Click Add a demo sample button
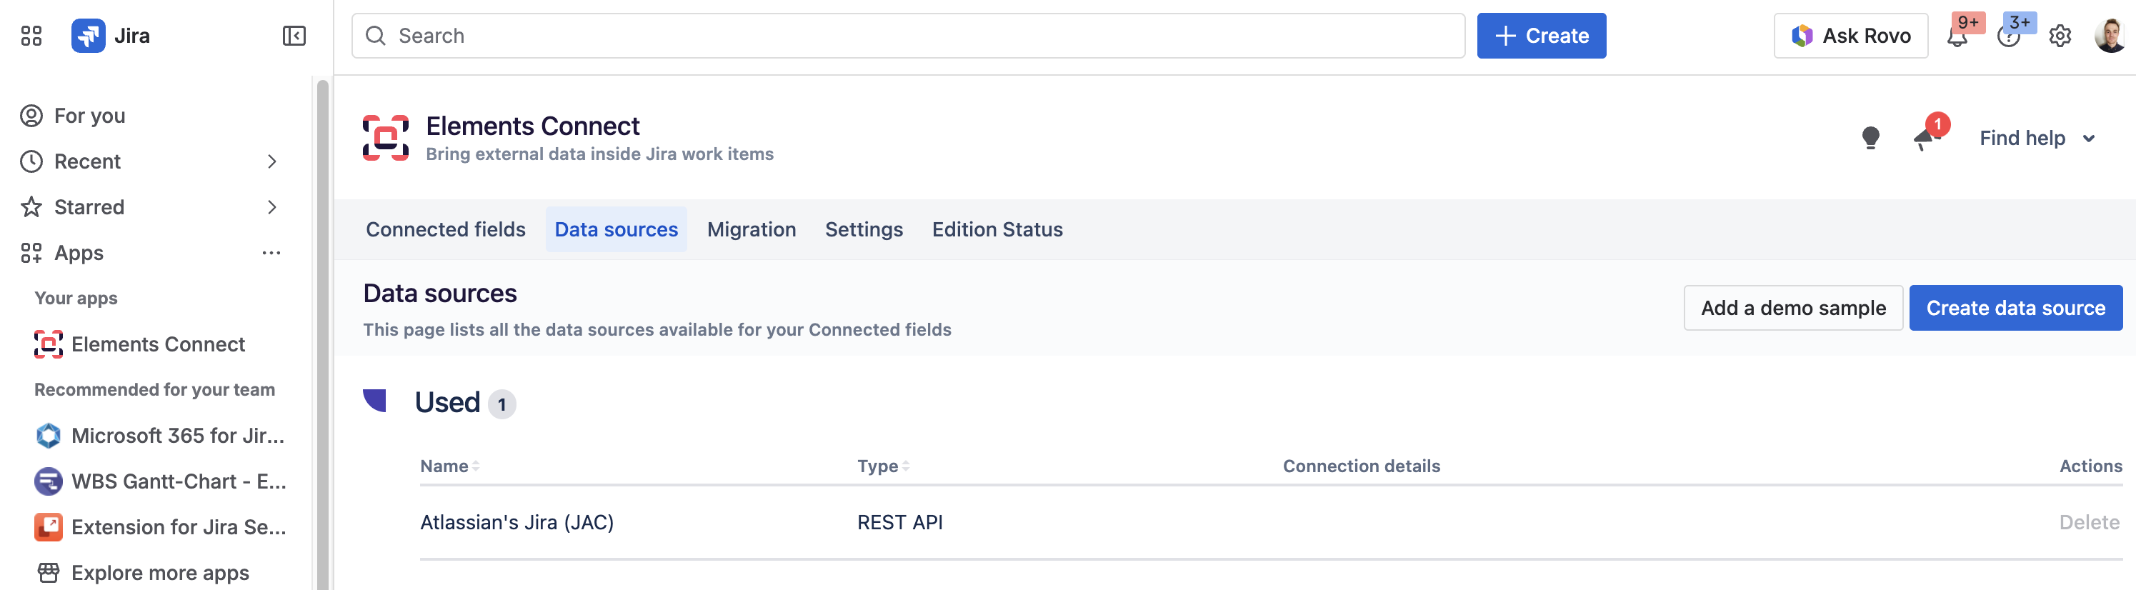 1794,309
